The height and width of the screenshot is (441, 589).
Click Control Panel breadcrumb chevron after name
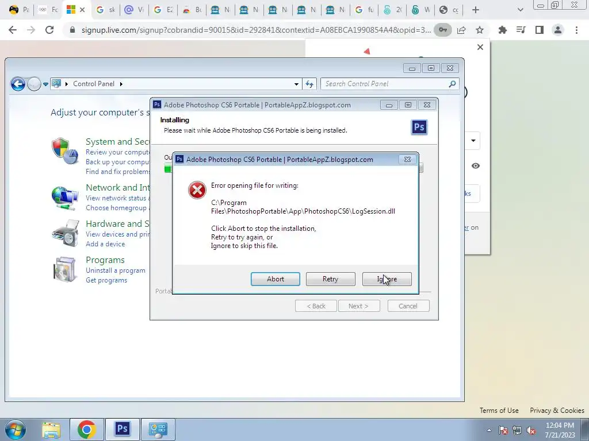point(121,84)
